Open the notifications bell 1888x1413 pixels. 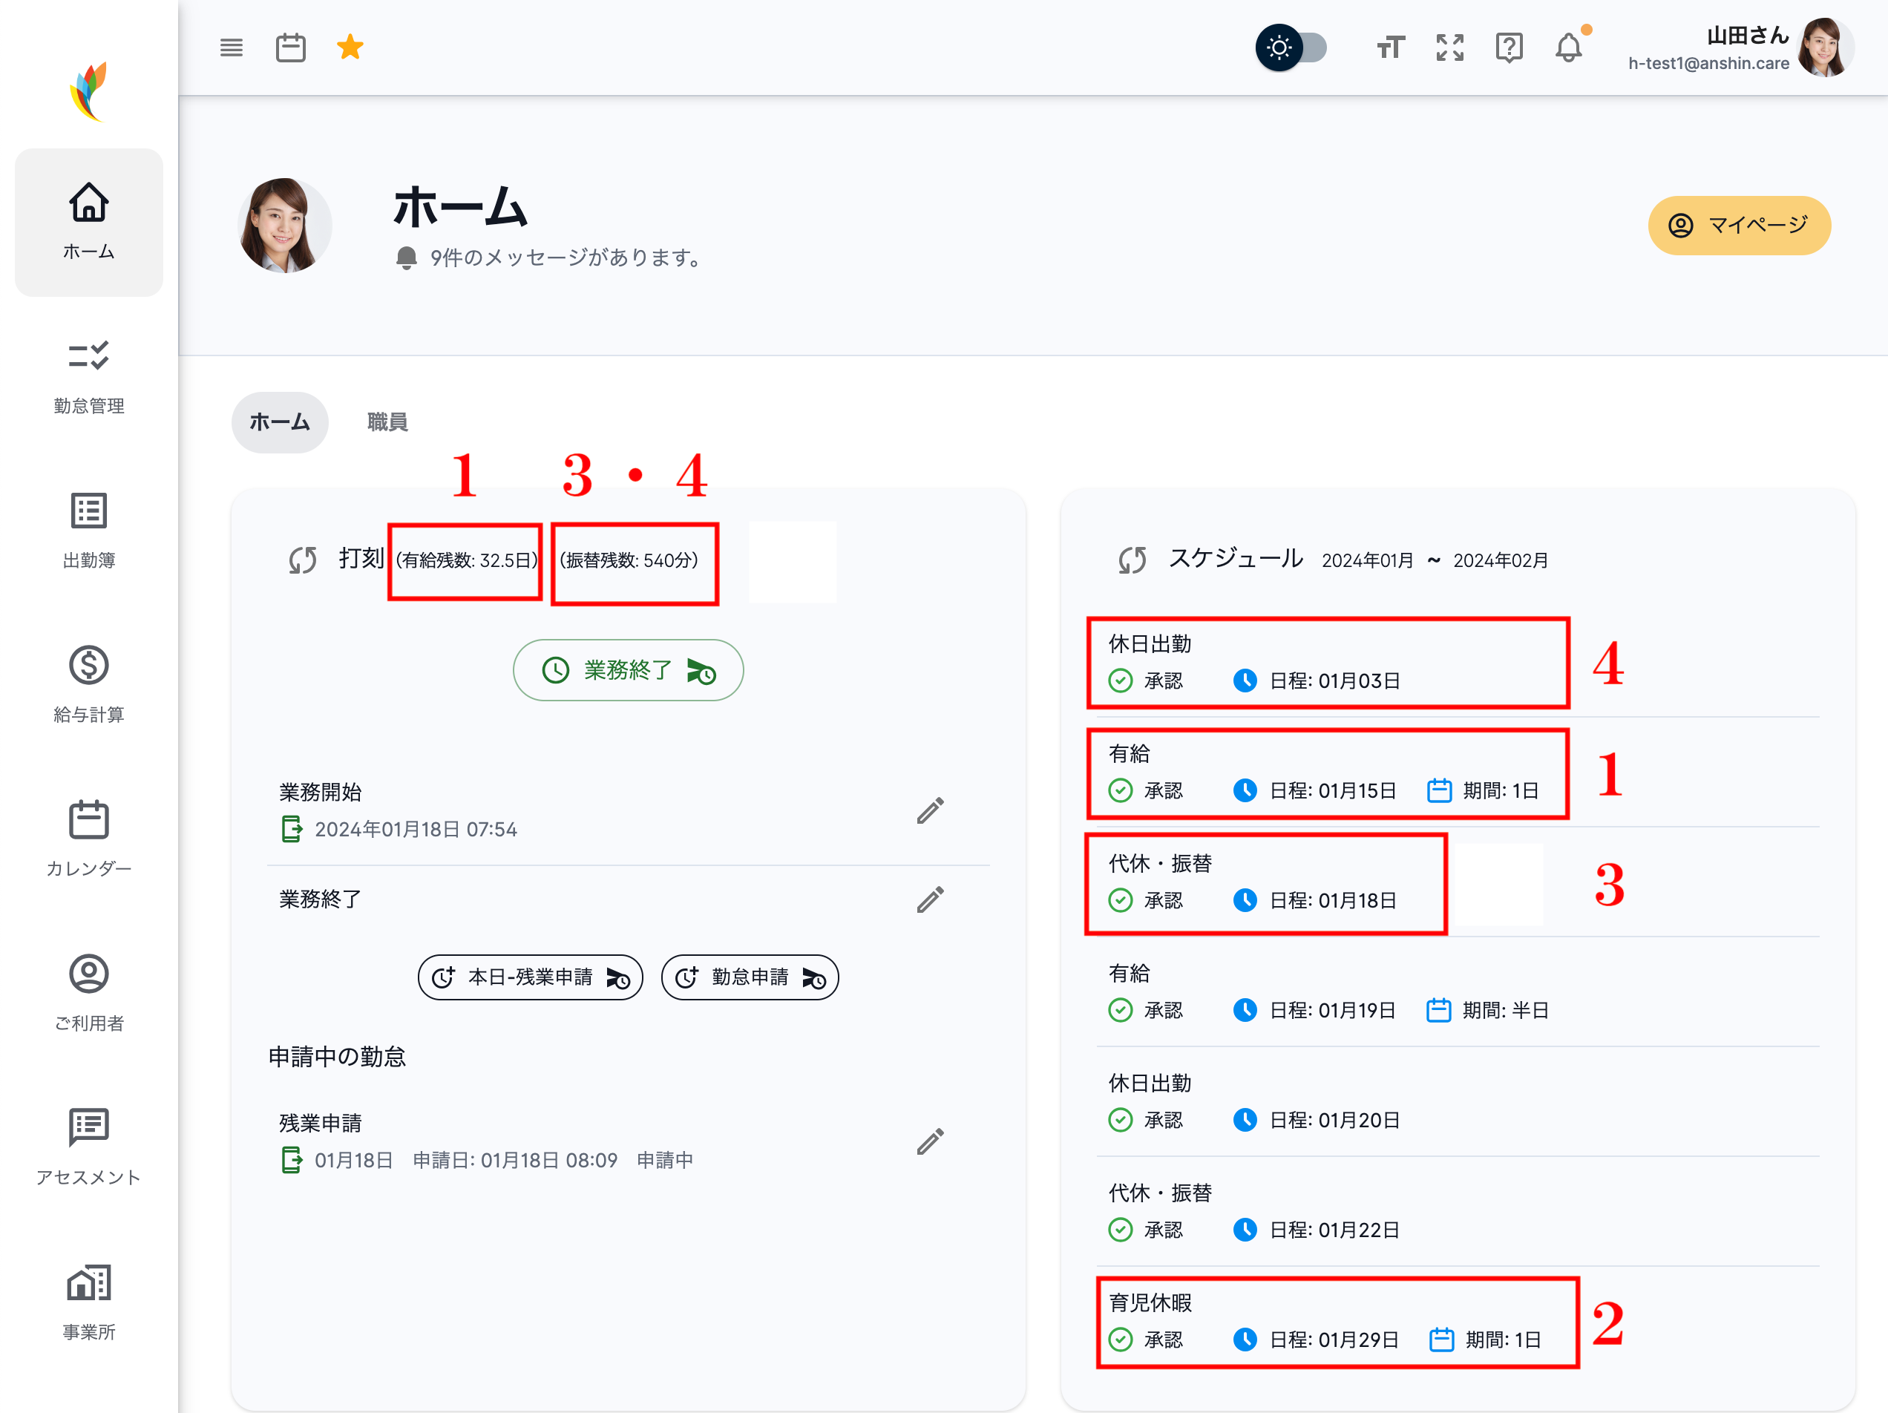(1568, 47)
